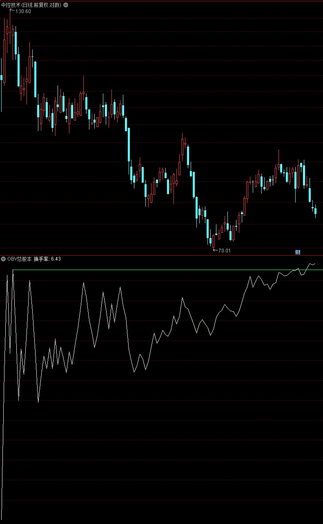Screen dimensions: 323x524
Task: Select the OBV总股本 indicator label
Action: point(19,259)
